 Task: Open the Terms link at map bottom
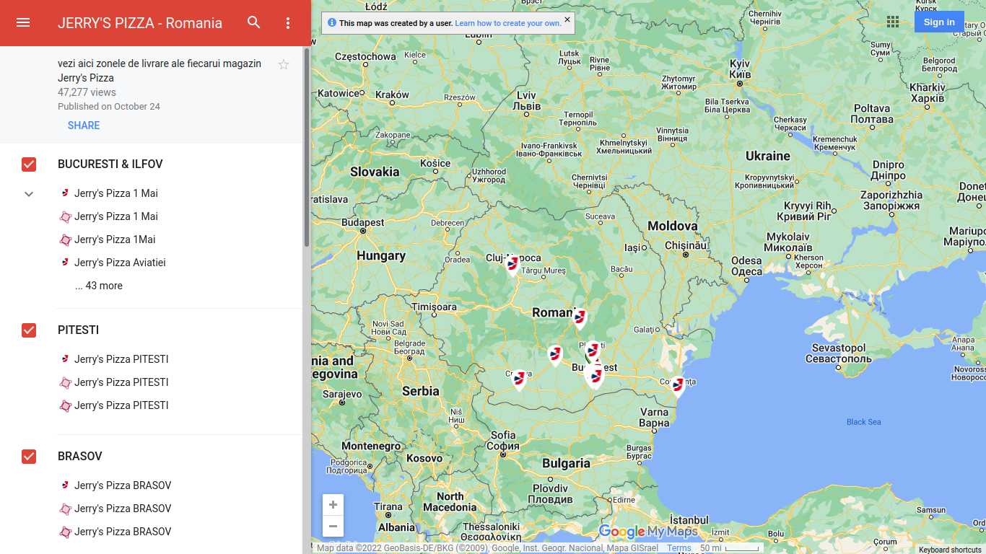click(x=679, y=548)
